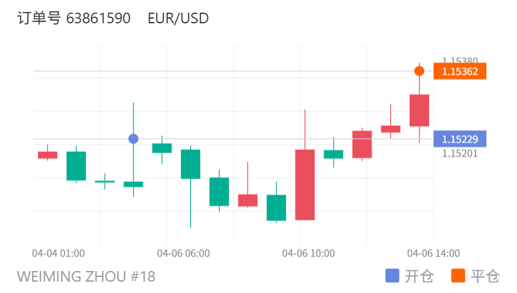Image resolution: width=517 pixels, height=293 pixels.
Task: Click the 04-04 01:00 time axis label
Action: [x=59, y=253]
